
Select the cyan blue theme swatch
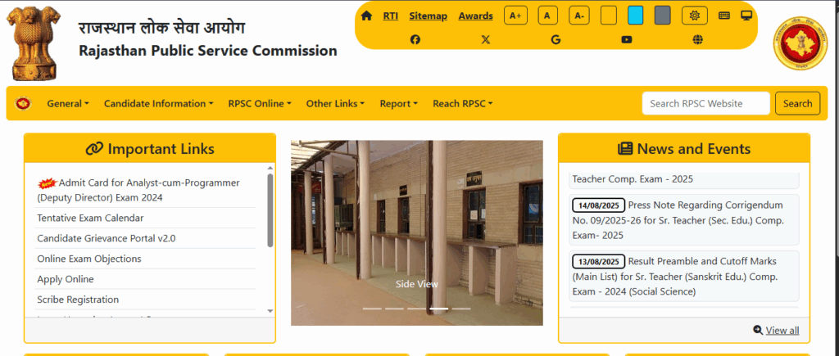coord(635,16)
